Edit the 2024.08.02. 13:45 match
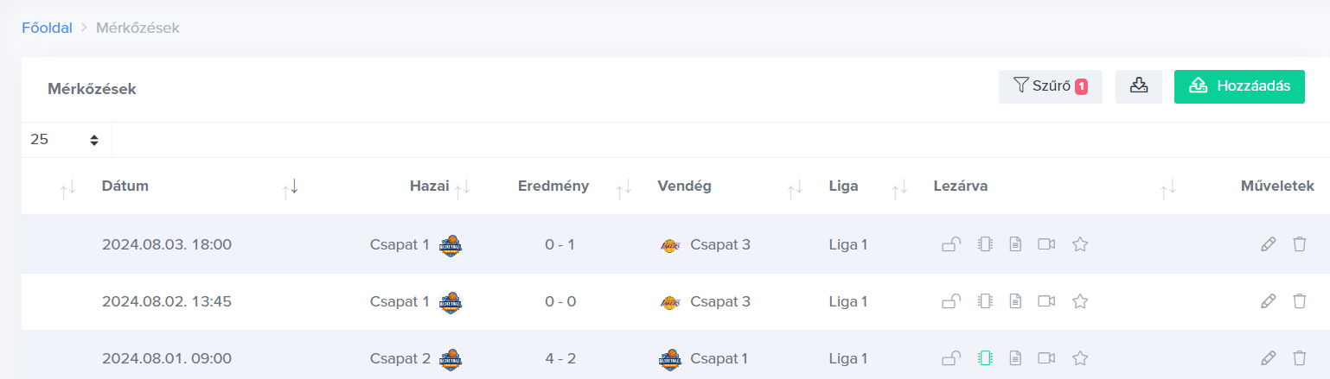 (x=1269, y=301)
